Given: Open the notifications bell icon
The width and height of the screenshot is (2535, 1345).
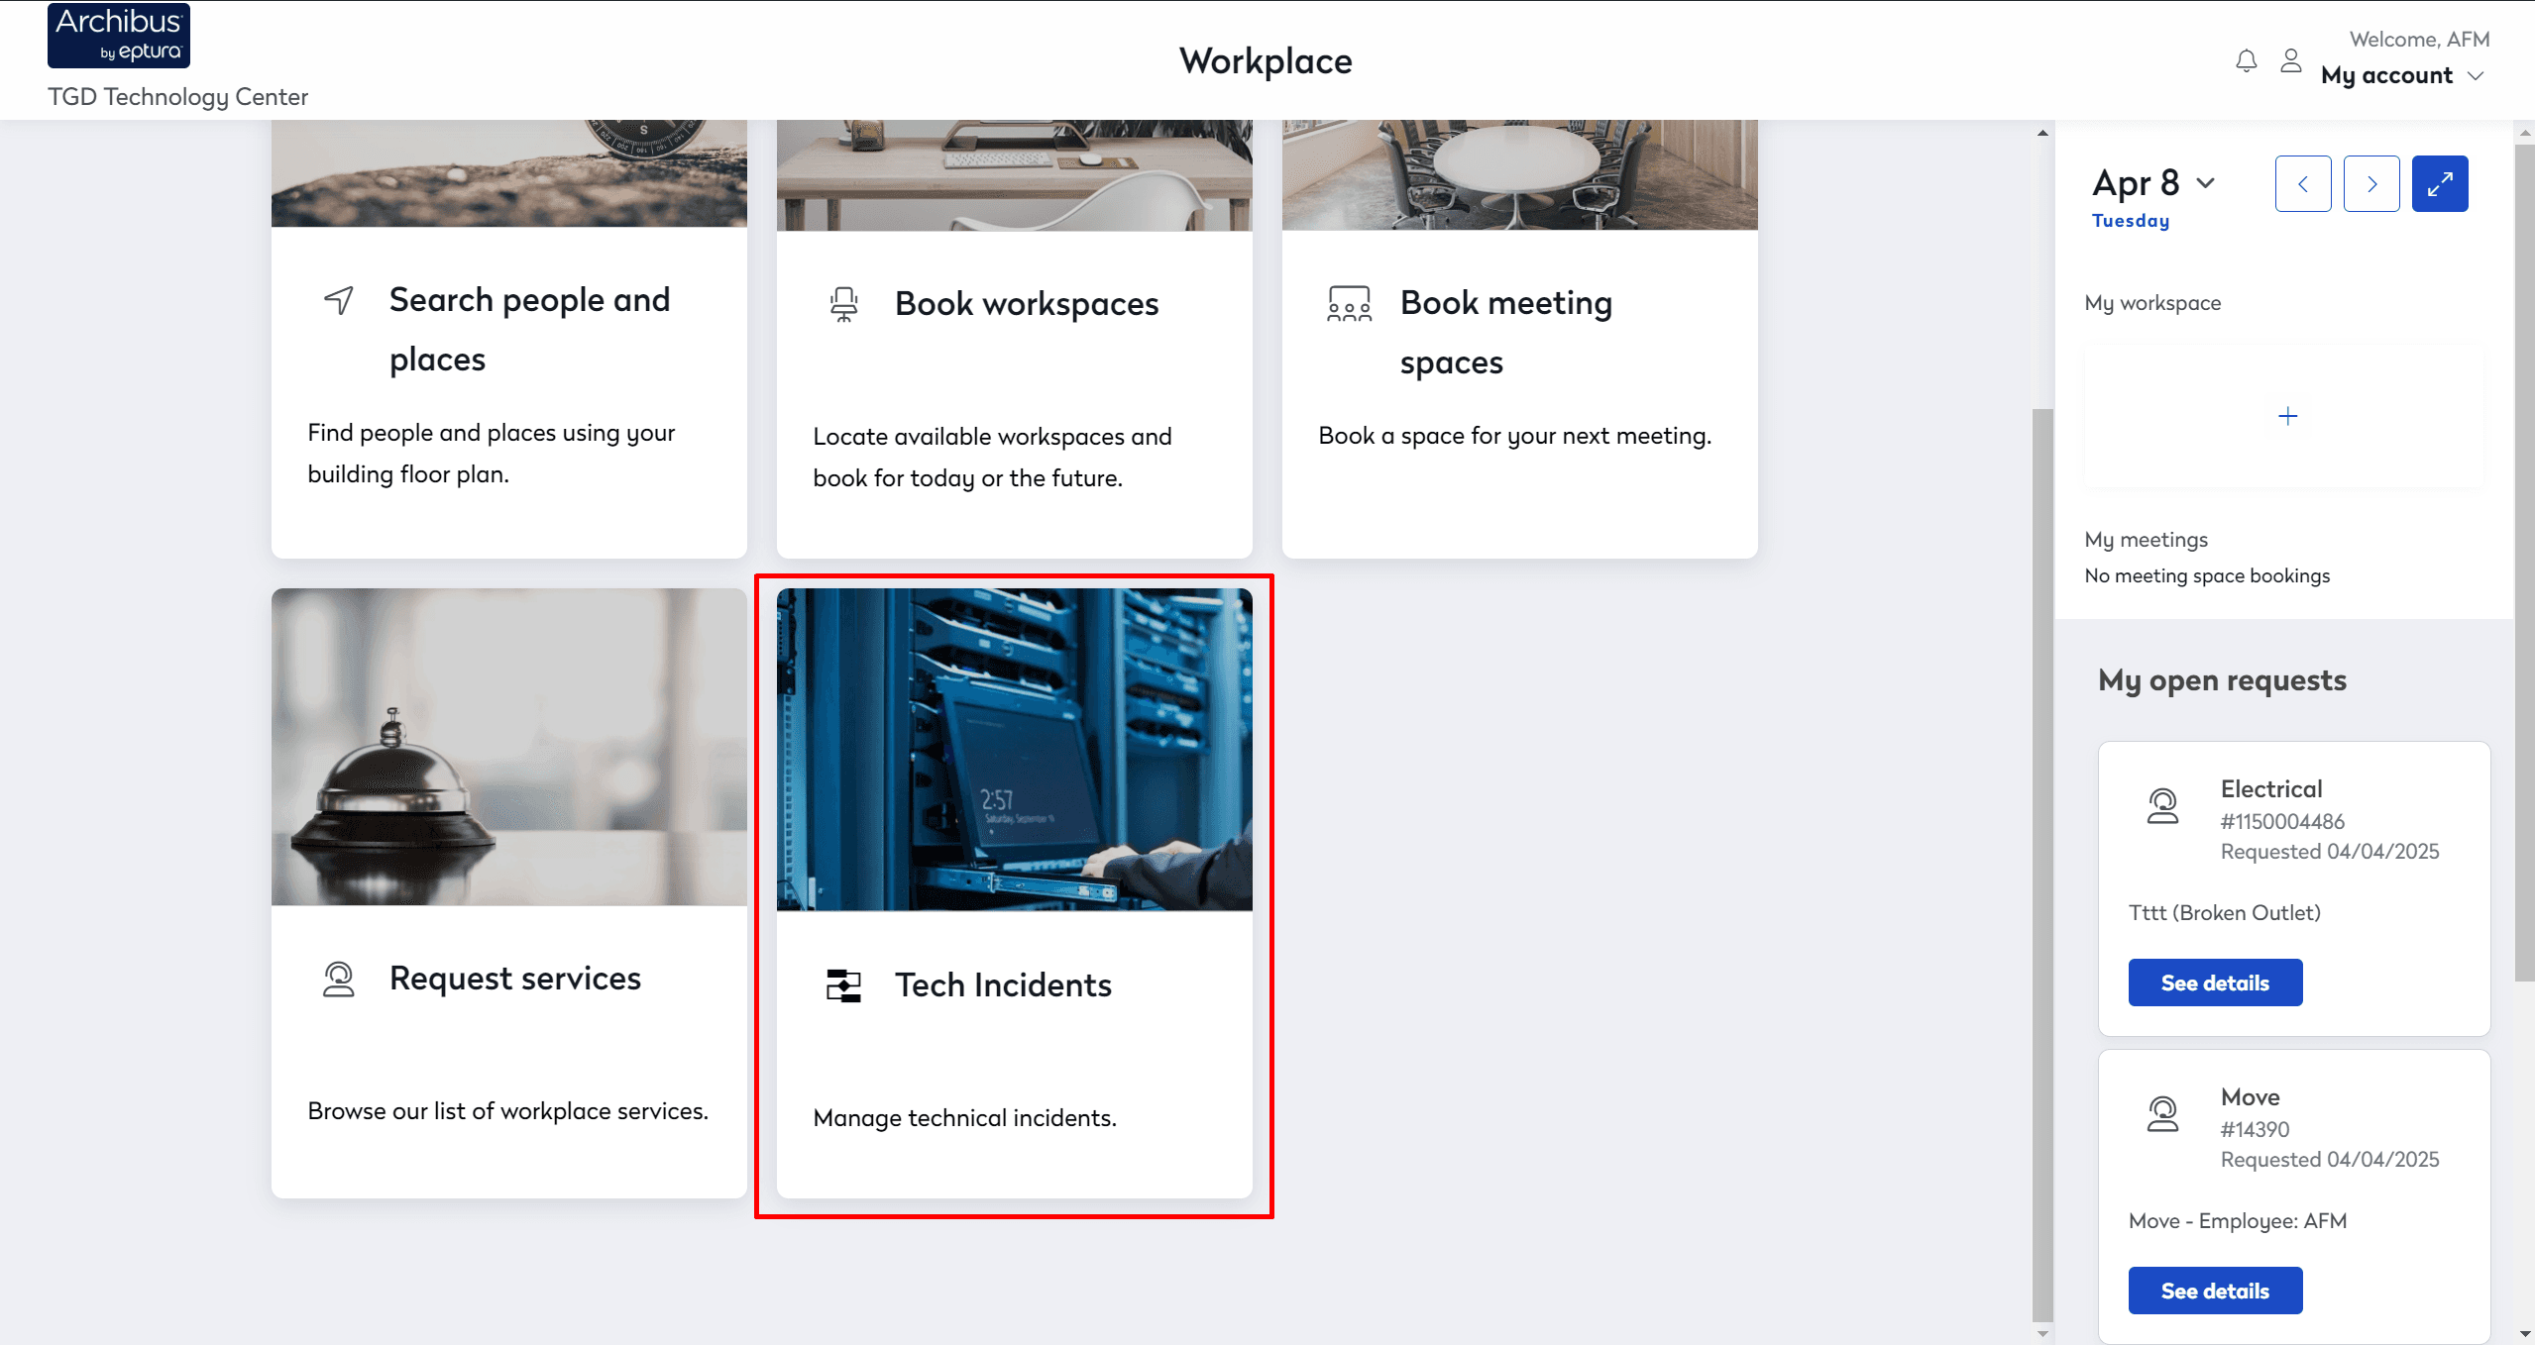Looking at the screenshot, I should tap(2247, 61).
